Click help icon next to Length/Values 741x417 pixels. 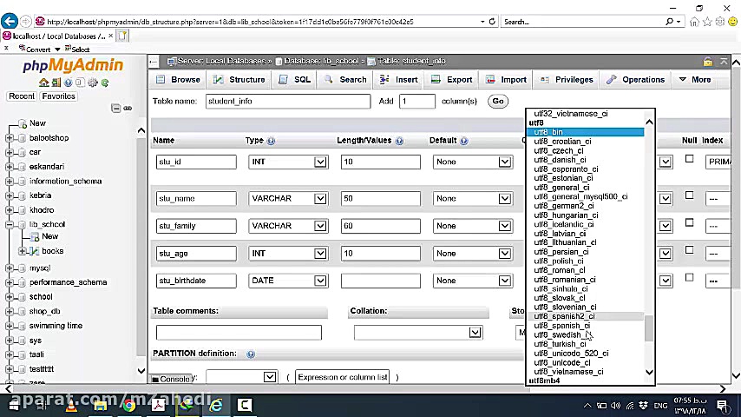pyautogui.click(x=399, y=141)
